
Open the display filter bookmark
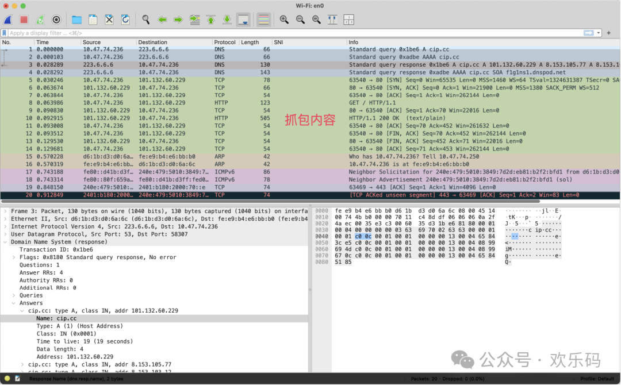[x=5, y=33]
